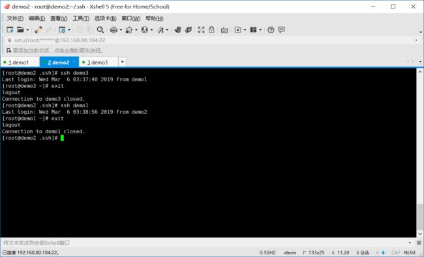Image resolution: width=424 pixels, height=257 pixels.
Task: Expand the Encoding globe dropdown arrow
Action: point(152,30)
